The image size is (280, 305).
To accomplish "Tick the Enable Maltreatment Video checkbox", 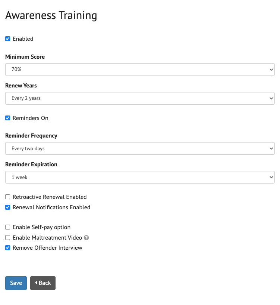I will 7,238.
